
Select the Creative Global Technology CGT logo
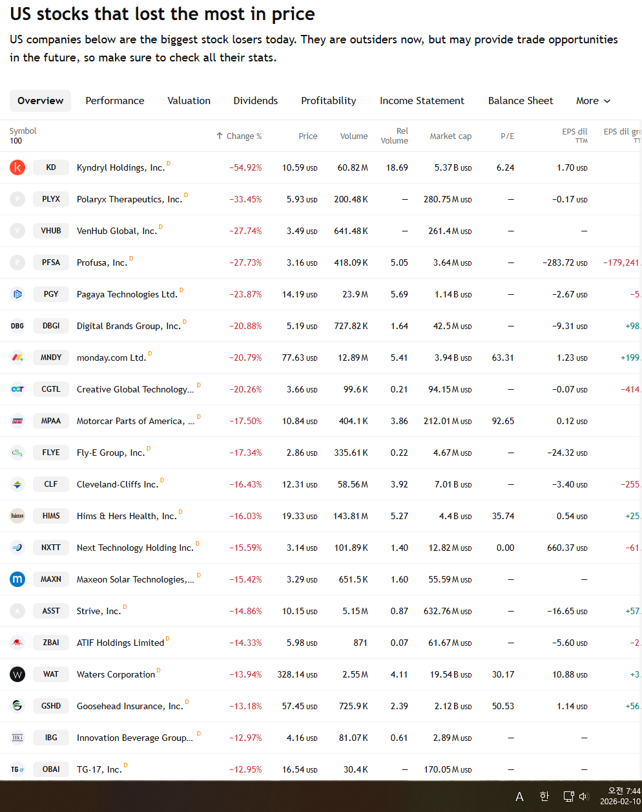[x=17, y=389]
